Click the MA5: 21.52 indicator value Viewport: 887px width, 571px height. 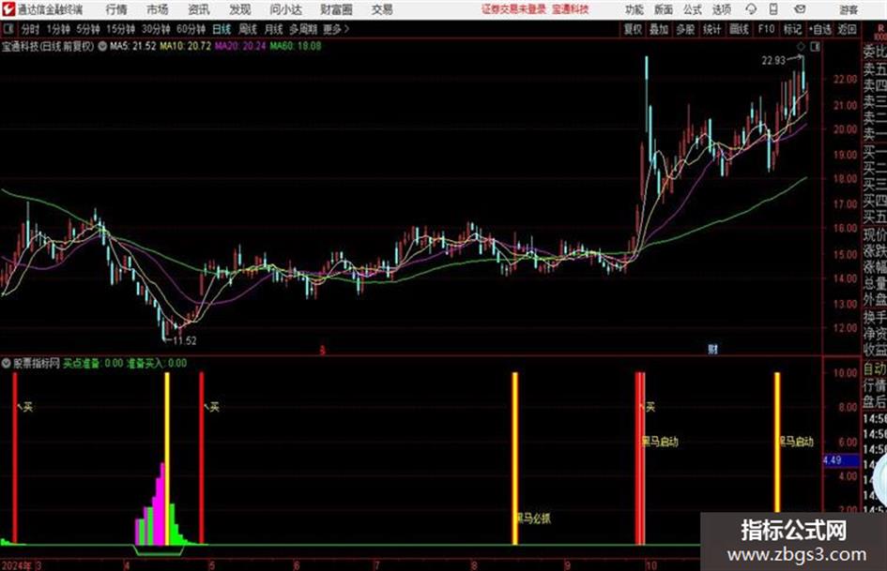133,46
